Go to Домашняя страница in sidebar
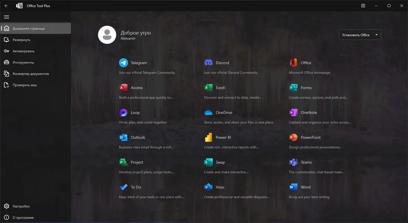 pos(36,28)
